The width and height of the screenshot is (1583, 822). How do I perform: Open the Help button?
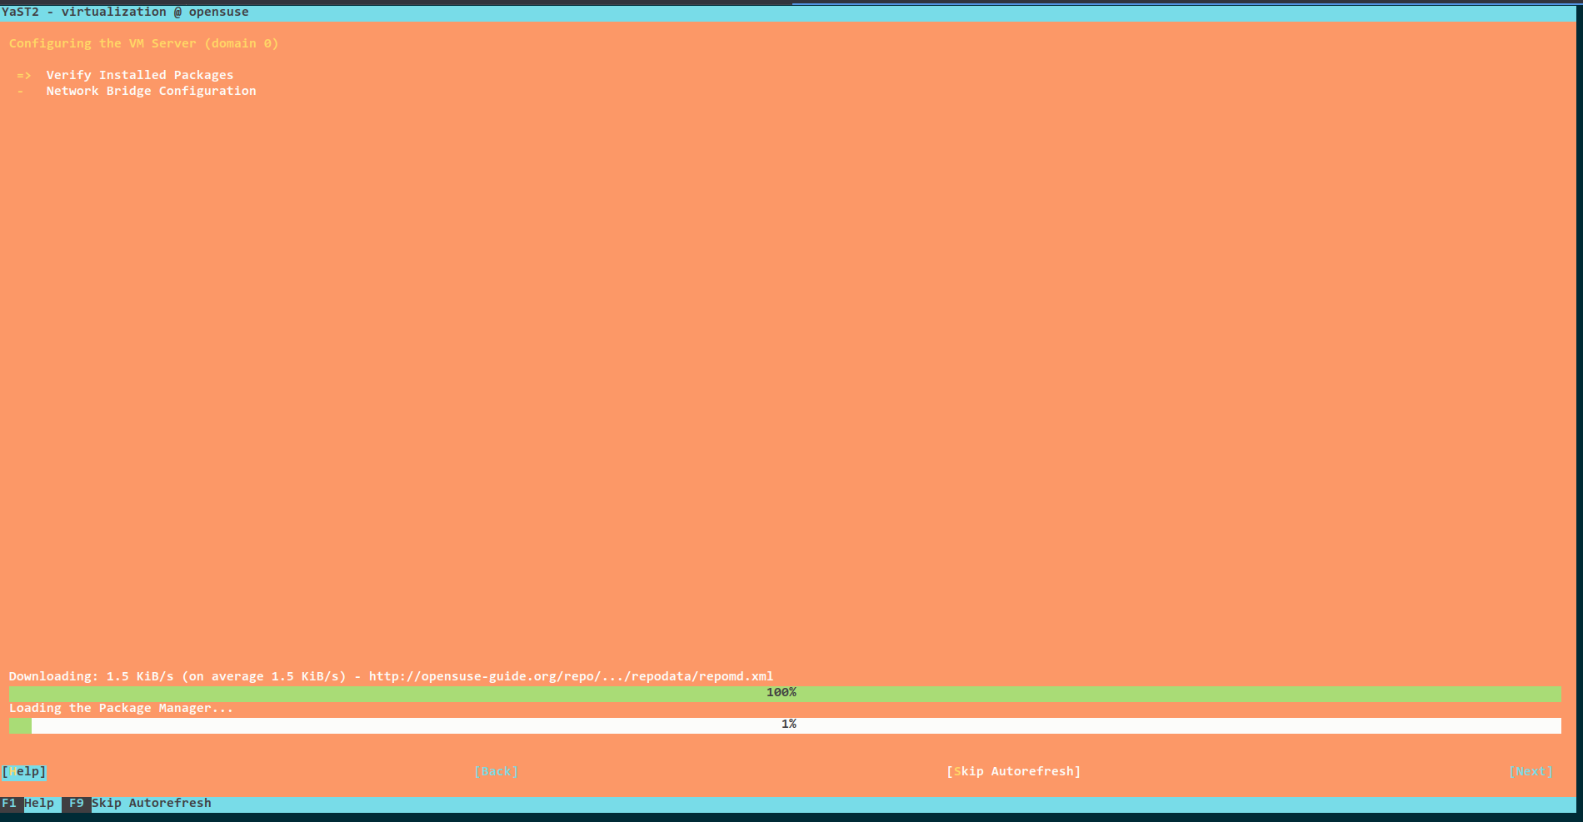coord(24,772)
